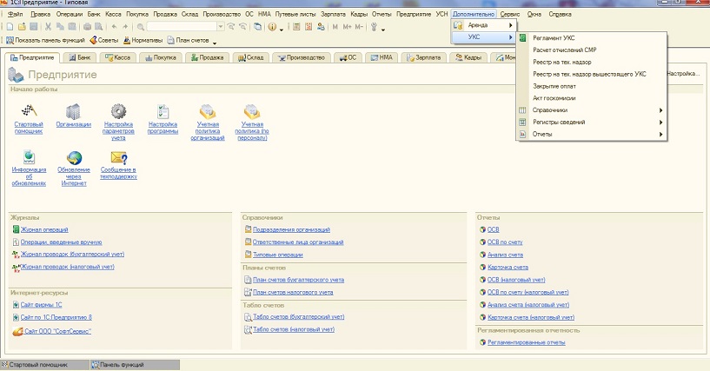Click the Настройка программы checklist icon

(163, 111)
